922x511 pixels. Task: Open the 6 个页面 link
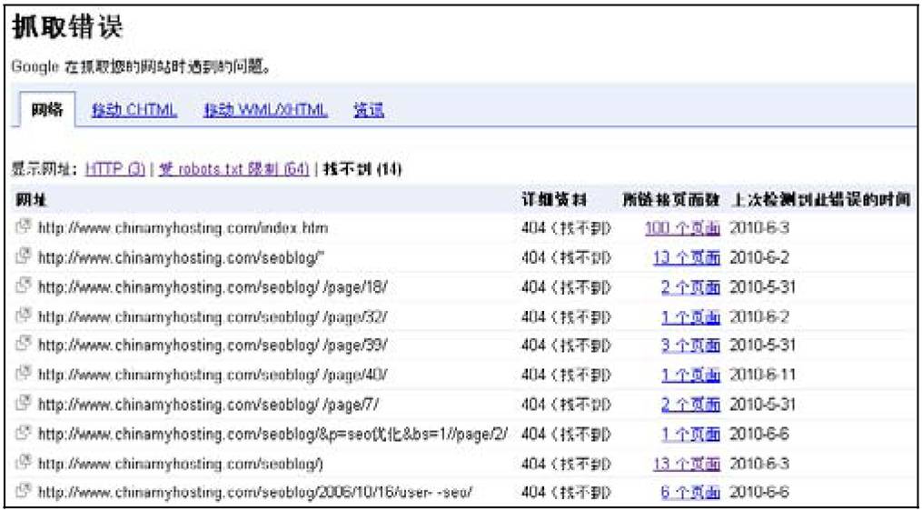[690, 492]
